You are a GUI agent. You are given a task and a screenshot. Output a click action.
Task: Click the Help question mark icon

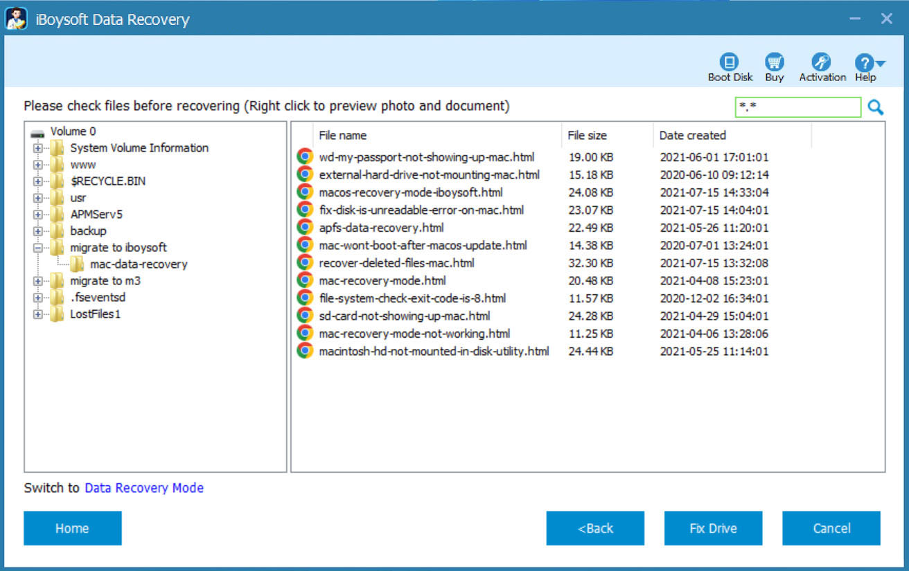tap(864, 62)
